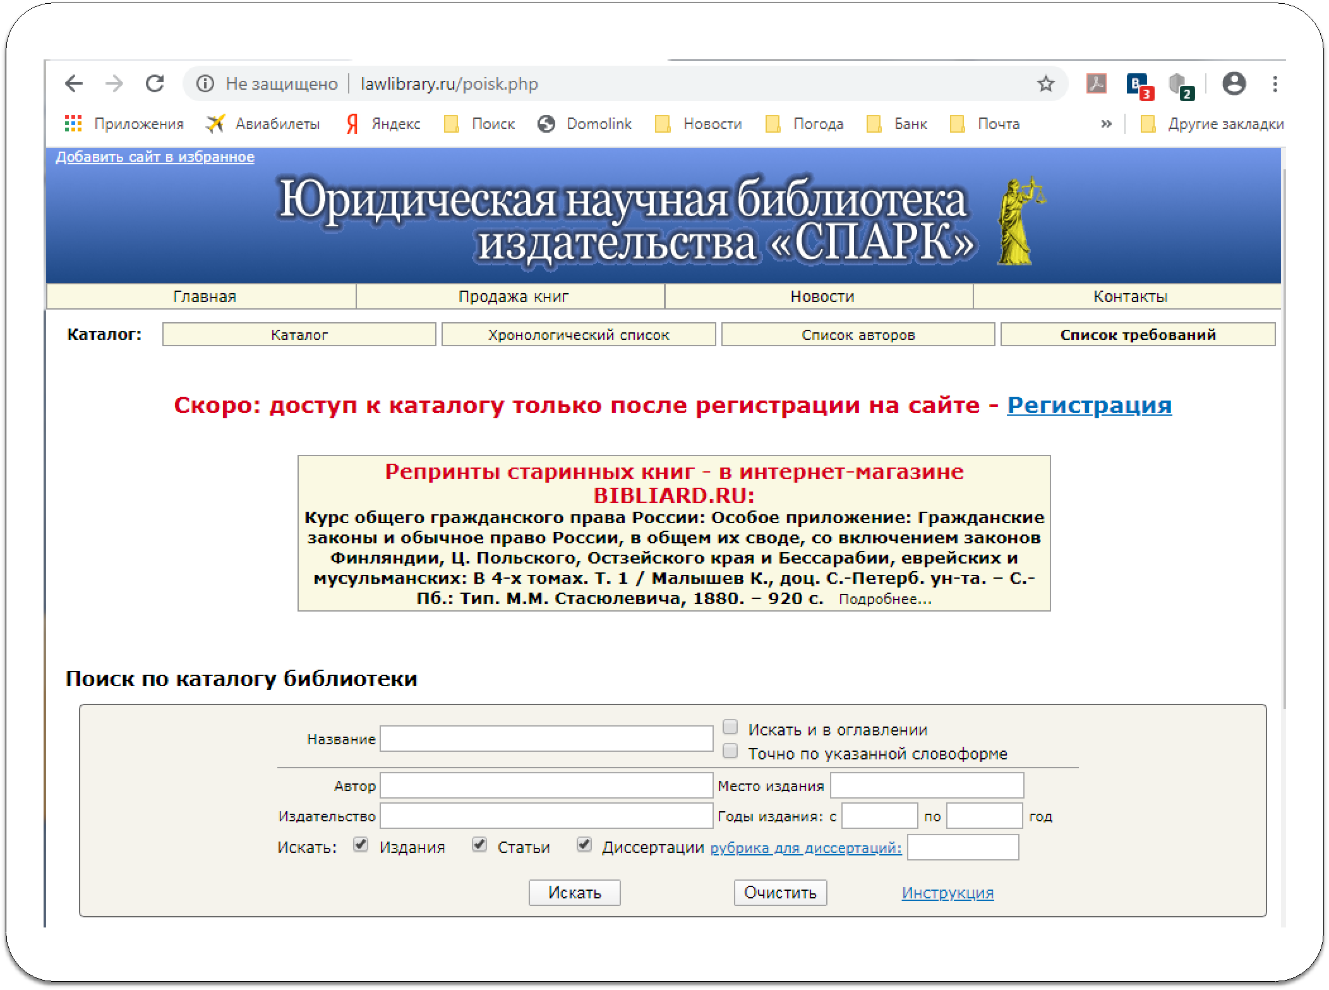
Task: Click the 'Подробнее...' link in the book ad
Action: tap(885, 599)
